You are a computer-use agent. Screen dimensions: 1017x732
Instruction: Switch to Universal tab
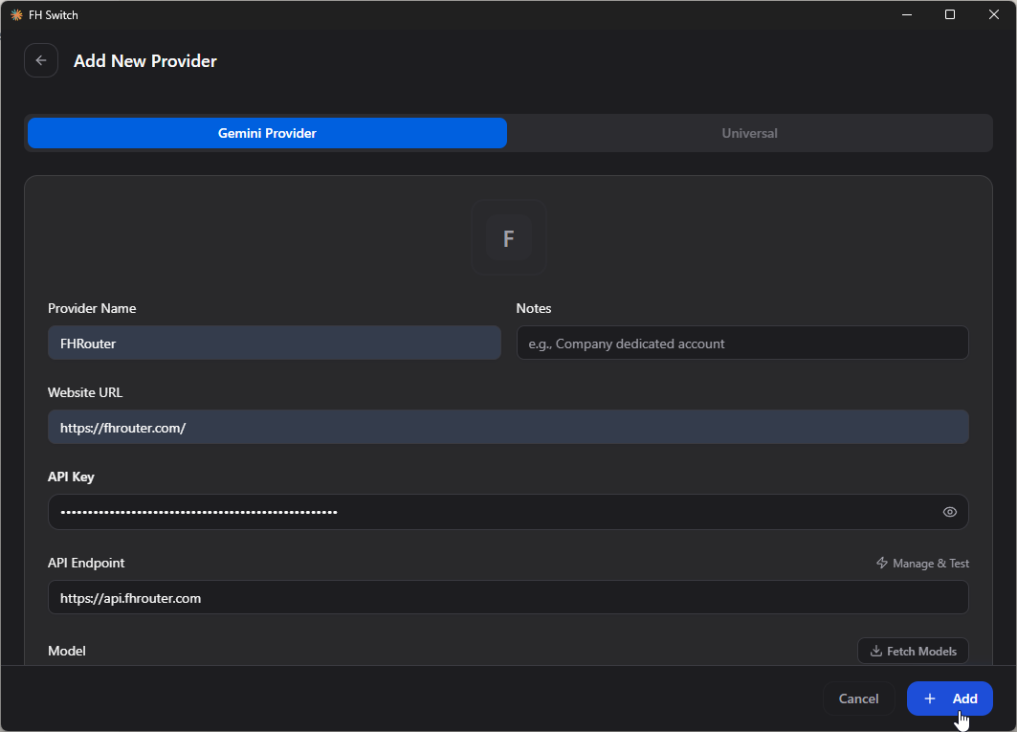point(749,133)
